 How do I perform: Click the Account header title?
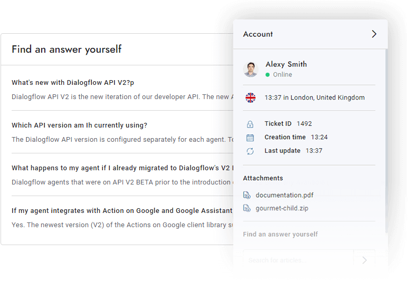[258, 34]
